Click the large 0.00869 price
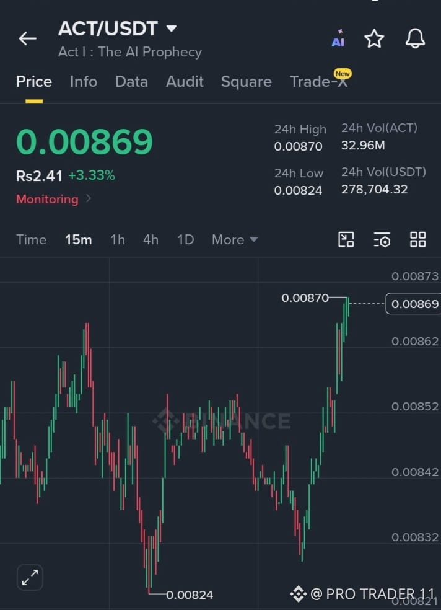441x610 pixels. [x=84, y=141]
